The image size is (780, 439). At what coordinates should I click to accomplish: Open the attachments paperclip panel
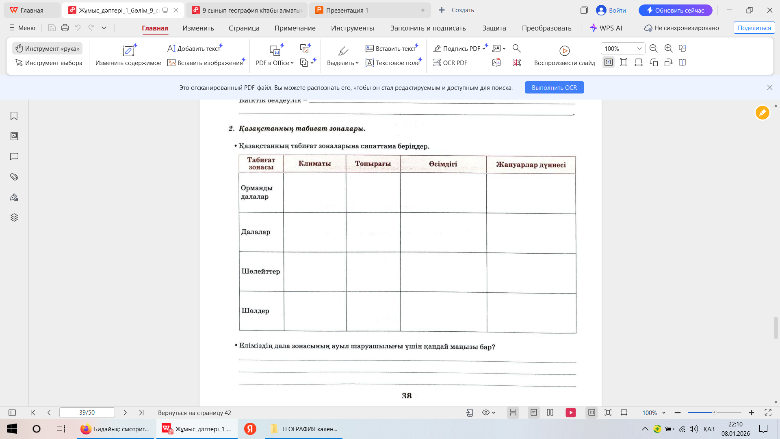click(14, 177)
